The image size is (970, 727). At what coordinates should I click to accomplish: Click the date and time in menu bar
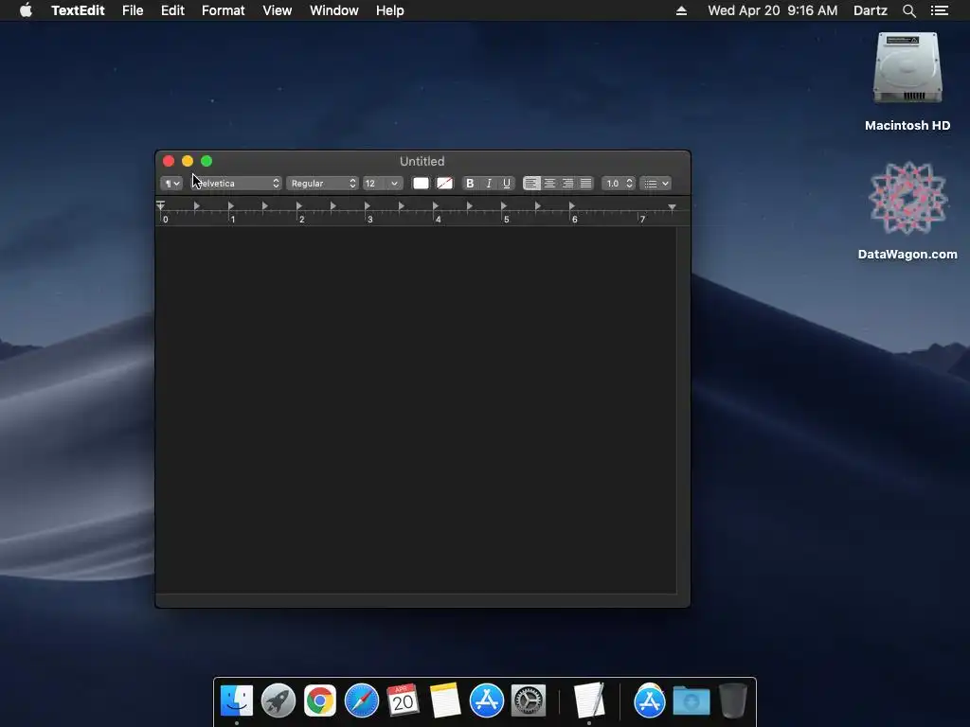773,10
